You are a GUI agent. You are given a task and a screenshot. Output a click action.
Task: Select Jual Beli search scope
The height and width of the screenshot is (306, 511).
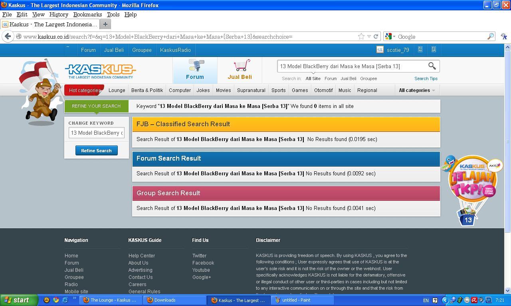click(348, 78)
